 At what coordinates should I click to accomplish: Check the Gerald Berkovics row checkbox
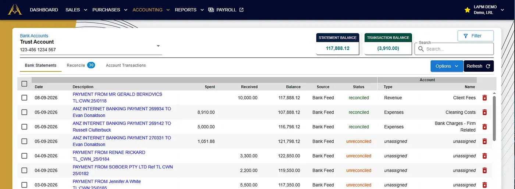[x=24, y=98]
